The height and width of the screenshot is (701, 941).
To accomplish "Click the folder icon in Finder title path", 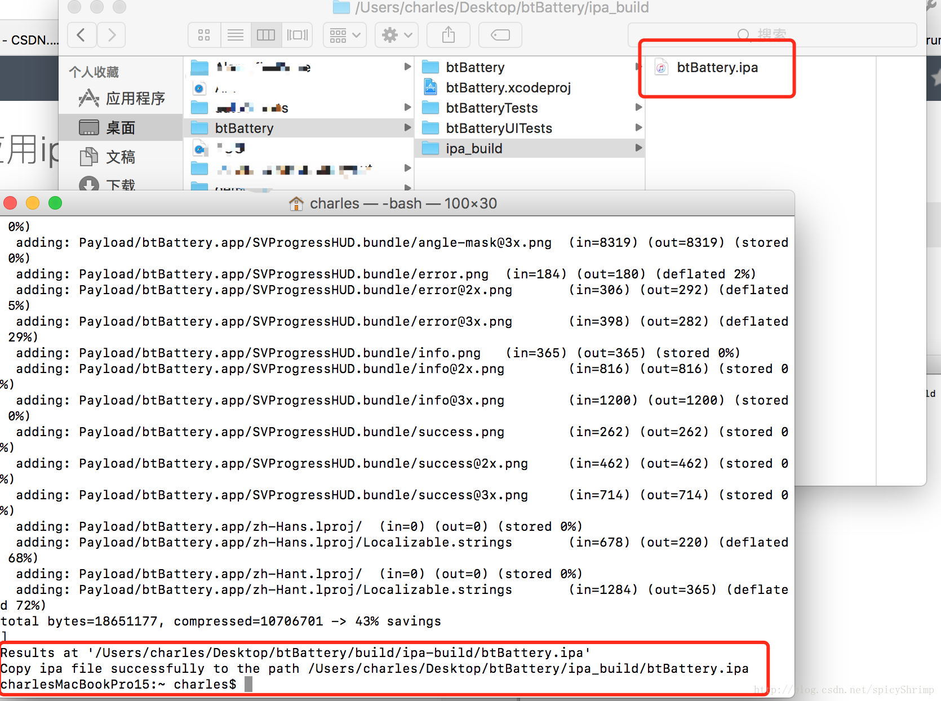I will 341,7.
